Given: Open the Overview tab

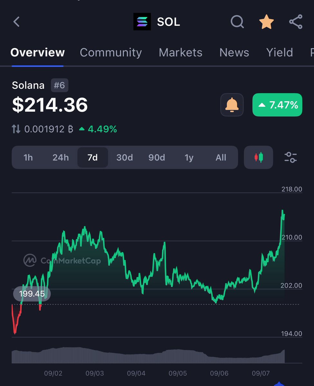Looking at the screenshot, I should pos(37,52).
